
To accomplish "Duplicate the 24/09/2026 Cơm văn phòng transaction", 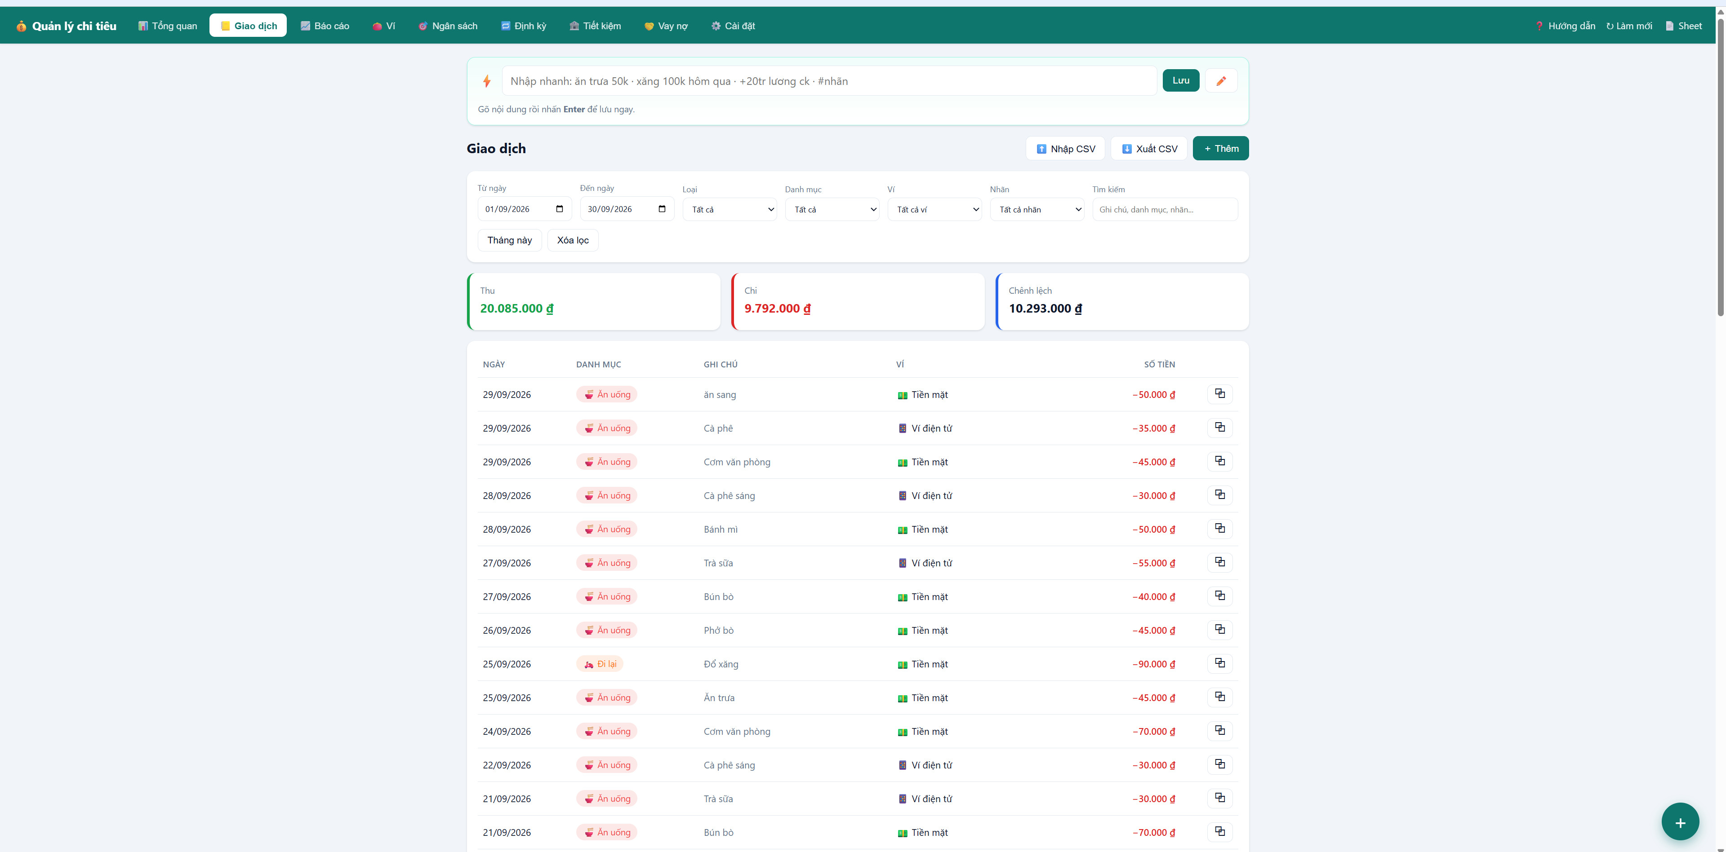I will 1219,730.
